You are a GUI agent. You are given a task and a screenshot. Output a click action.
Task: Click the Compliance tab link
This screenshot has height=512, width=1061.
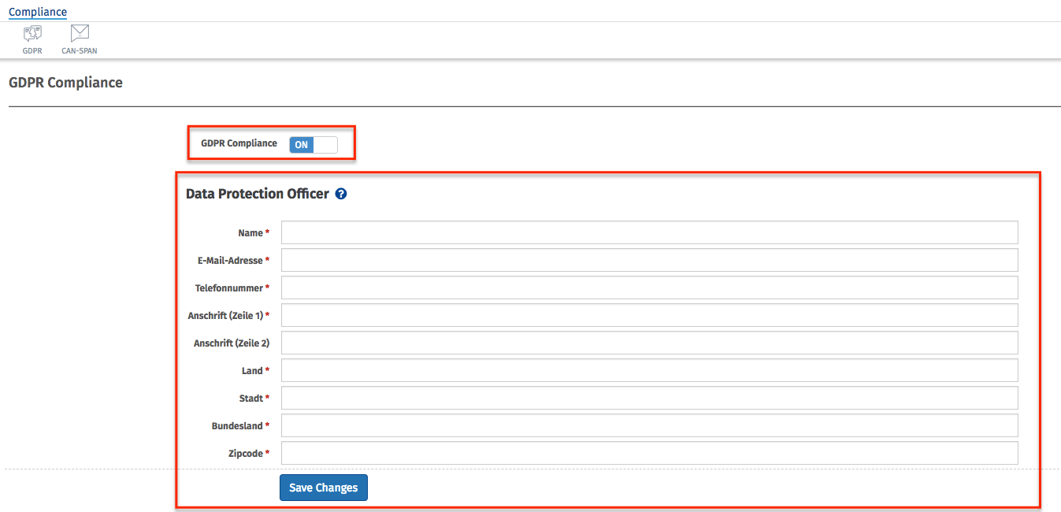(38, 12)
